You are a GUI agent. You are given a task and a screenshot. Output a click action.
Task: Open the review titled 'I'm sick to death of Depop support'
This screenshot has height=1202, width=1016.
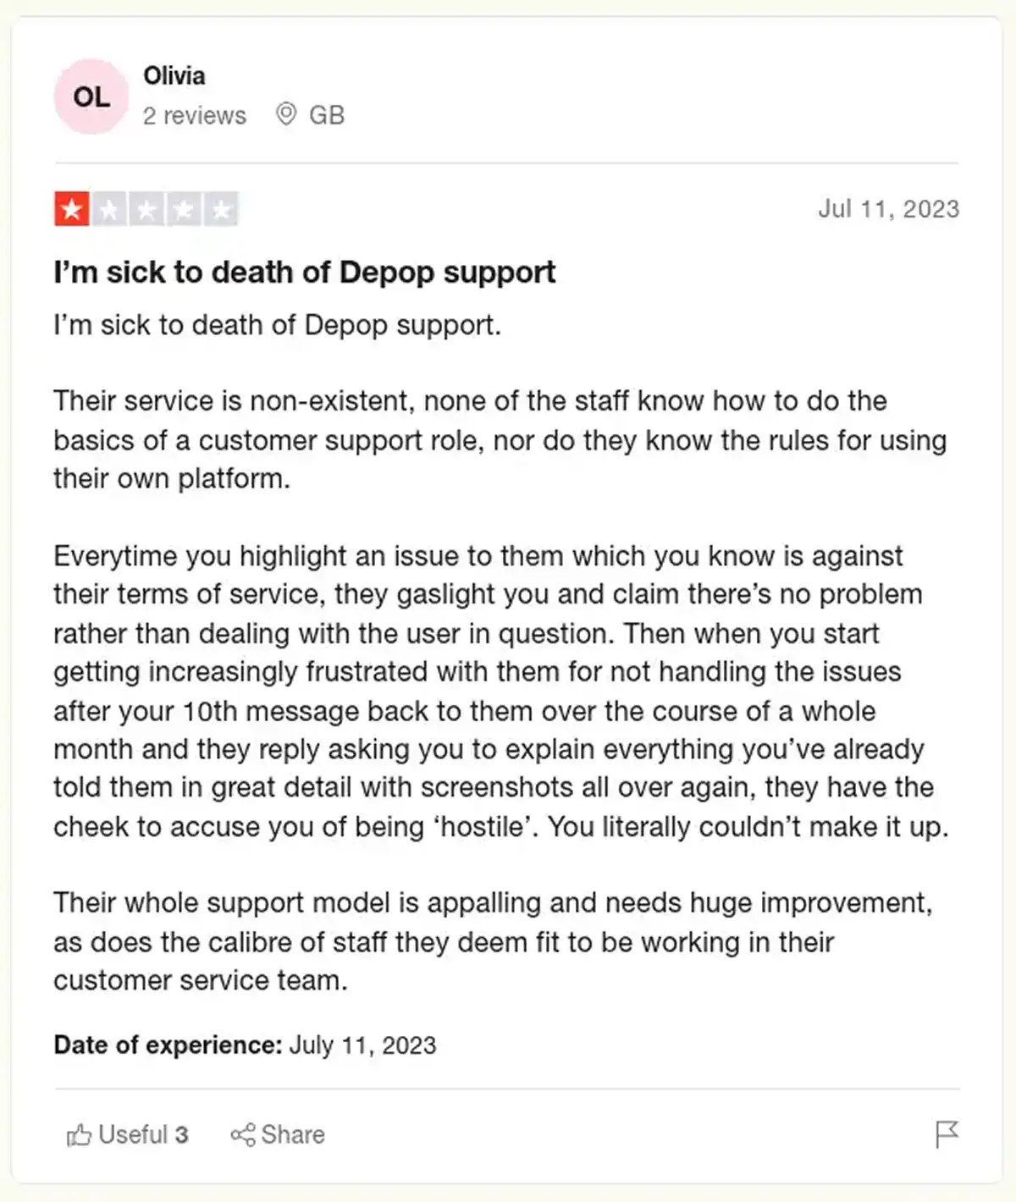click(304, 272)
